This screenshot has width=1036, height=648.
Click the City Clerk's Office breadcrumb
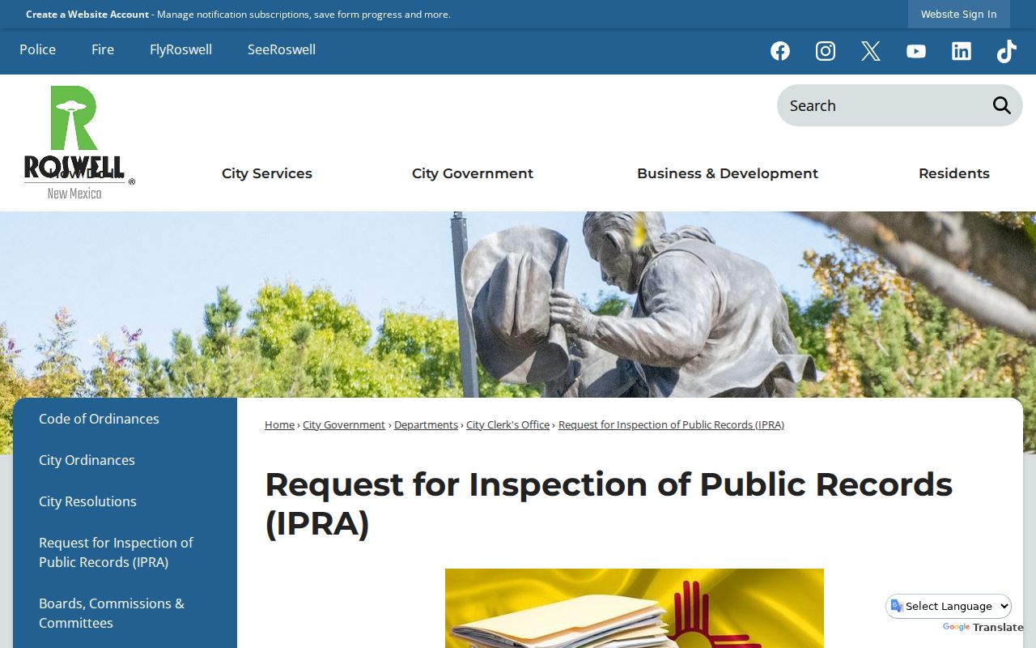(x=507, y=424)
